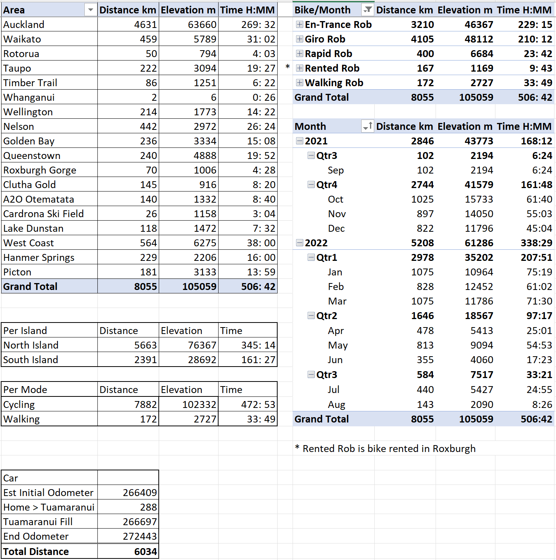Expand the Giro Rob group

[299, 39]
